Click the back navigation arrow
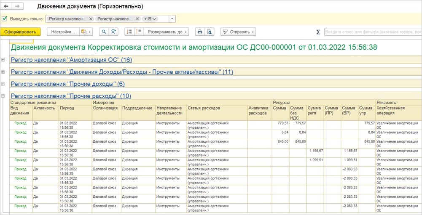Screen dimensions: 422x215 (6, 7)
